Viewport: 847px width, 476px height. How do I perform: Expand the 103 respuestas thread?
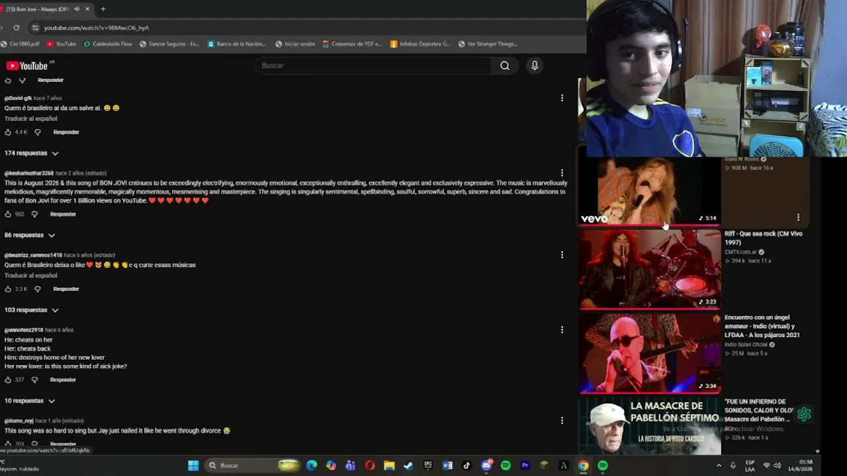pos(31,310)
